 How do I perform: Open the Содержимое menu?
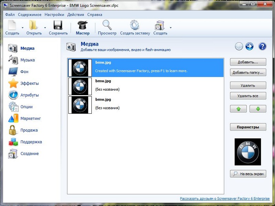pos(30,15)
